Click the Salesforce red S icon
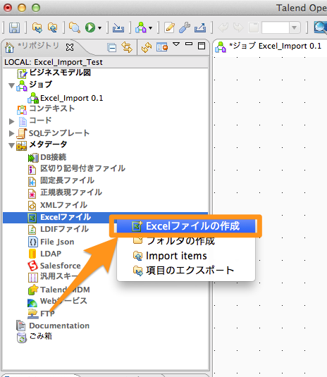The height and width of the screenshot is (377, 327). 32,266
